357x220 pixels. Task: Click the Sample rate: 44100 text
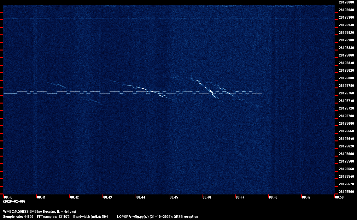click(18, 217)
